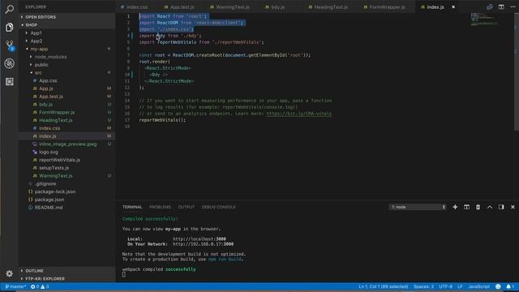Split the terminal pane
This screenshot has height=292, width=519.
pos(466,207)
